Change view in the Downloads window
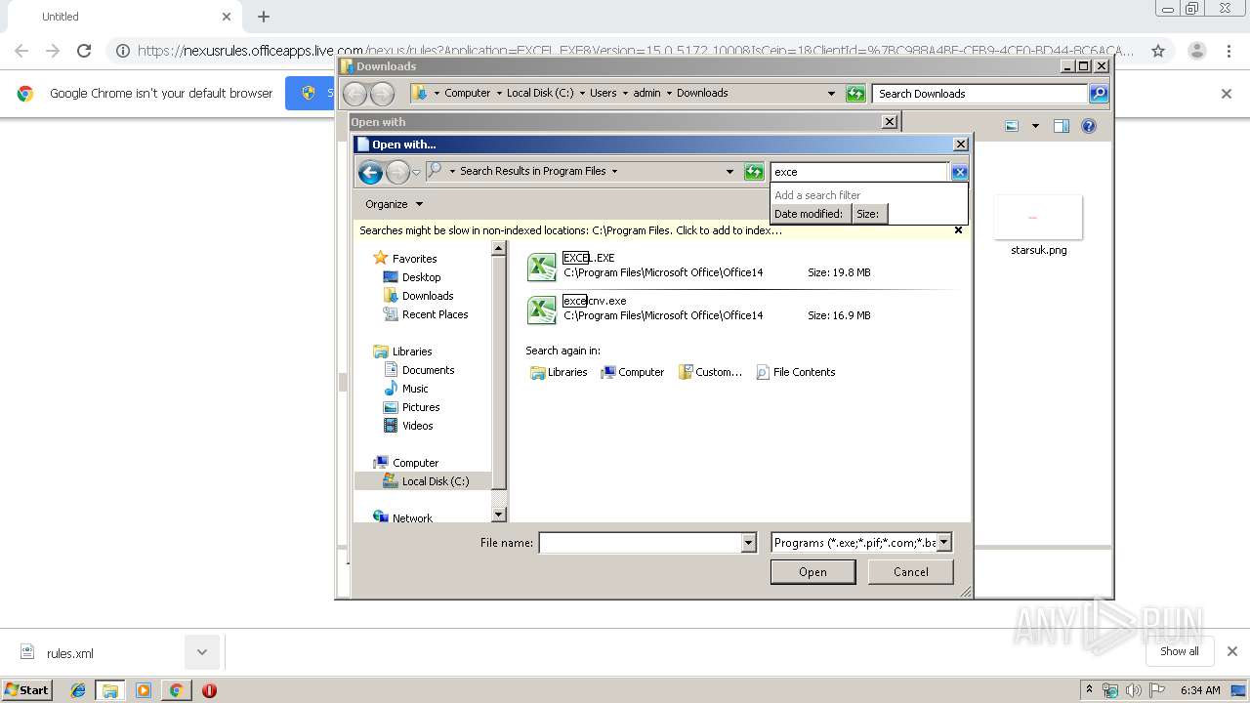 tap(1012, 126)
